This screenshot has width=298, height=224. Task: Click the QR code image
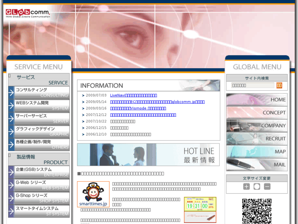coord(257,211)
